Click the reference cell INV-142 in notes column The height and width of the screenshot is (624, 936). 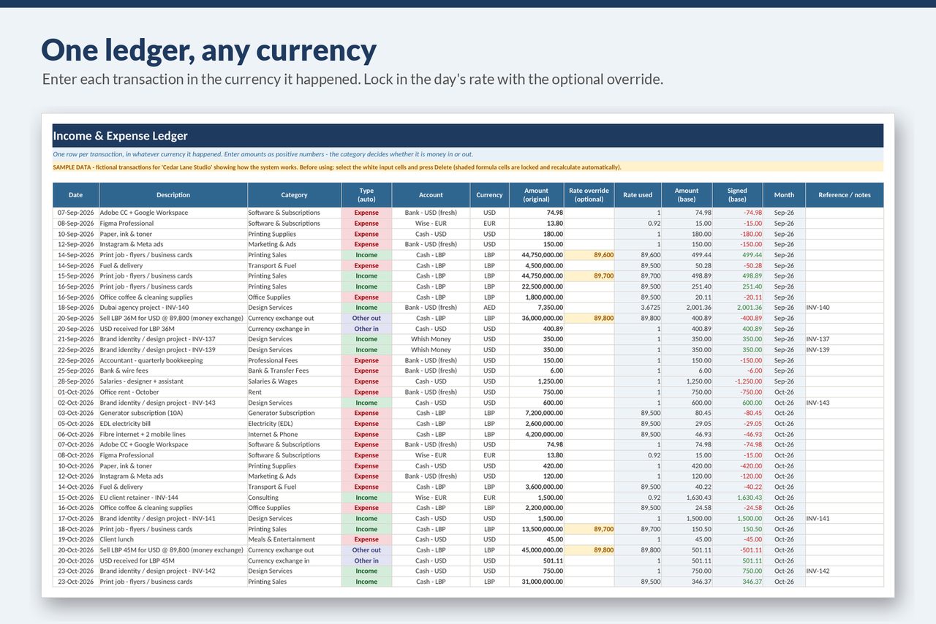(x=845, y=571)
